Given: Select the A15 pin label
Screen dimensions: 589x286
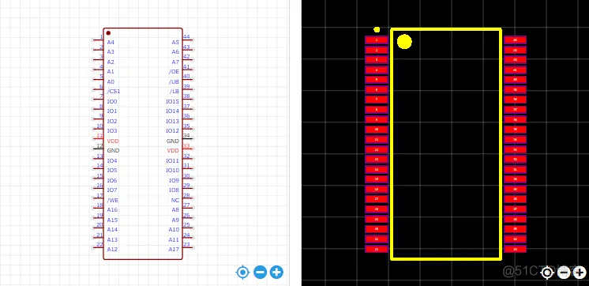Looking at the screenshot, I should point(112,220).
